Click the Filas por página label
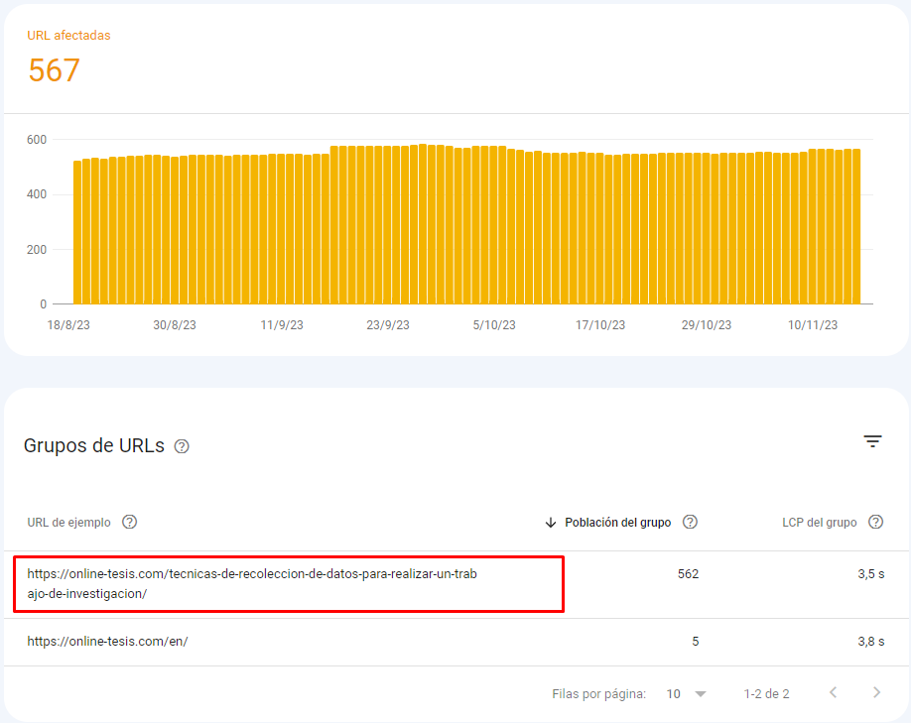This screenshot has width=911, height=723. tap(599, 694)
